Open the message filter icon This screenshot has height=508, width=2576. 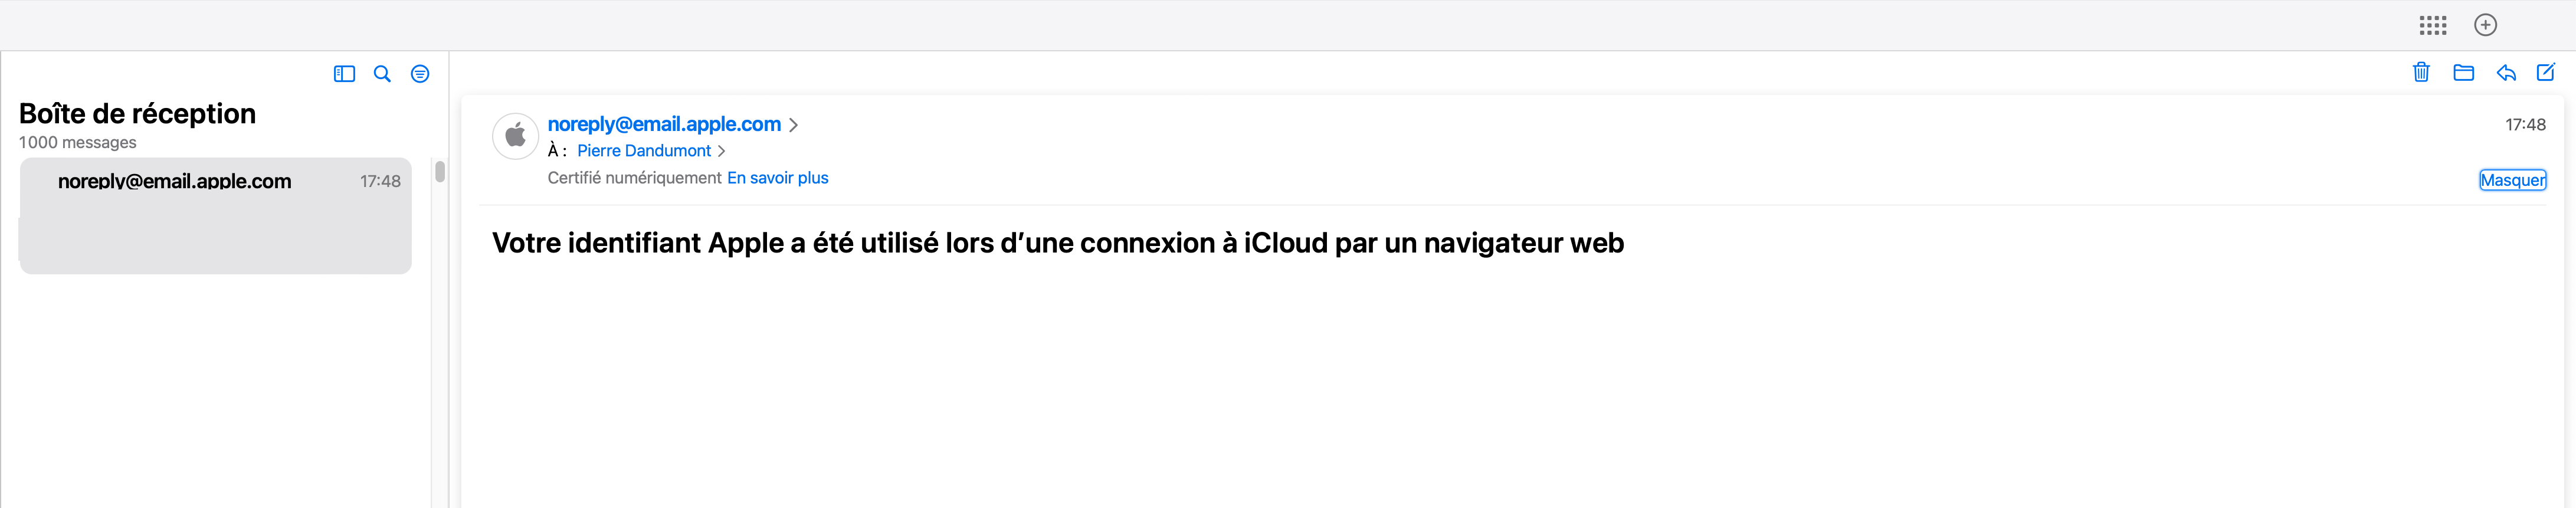[420, 74]
